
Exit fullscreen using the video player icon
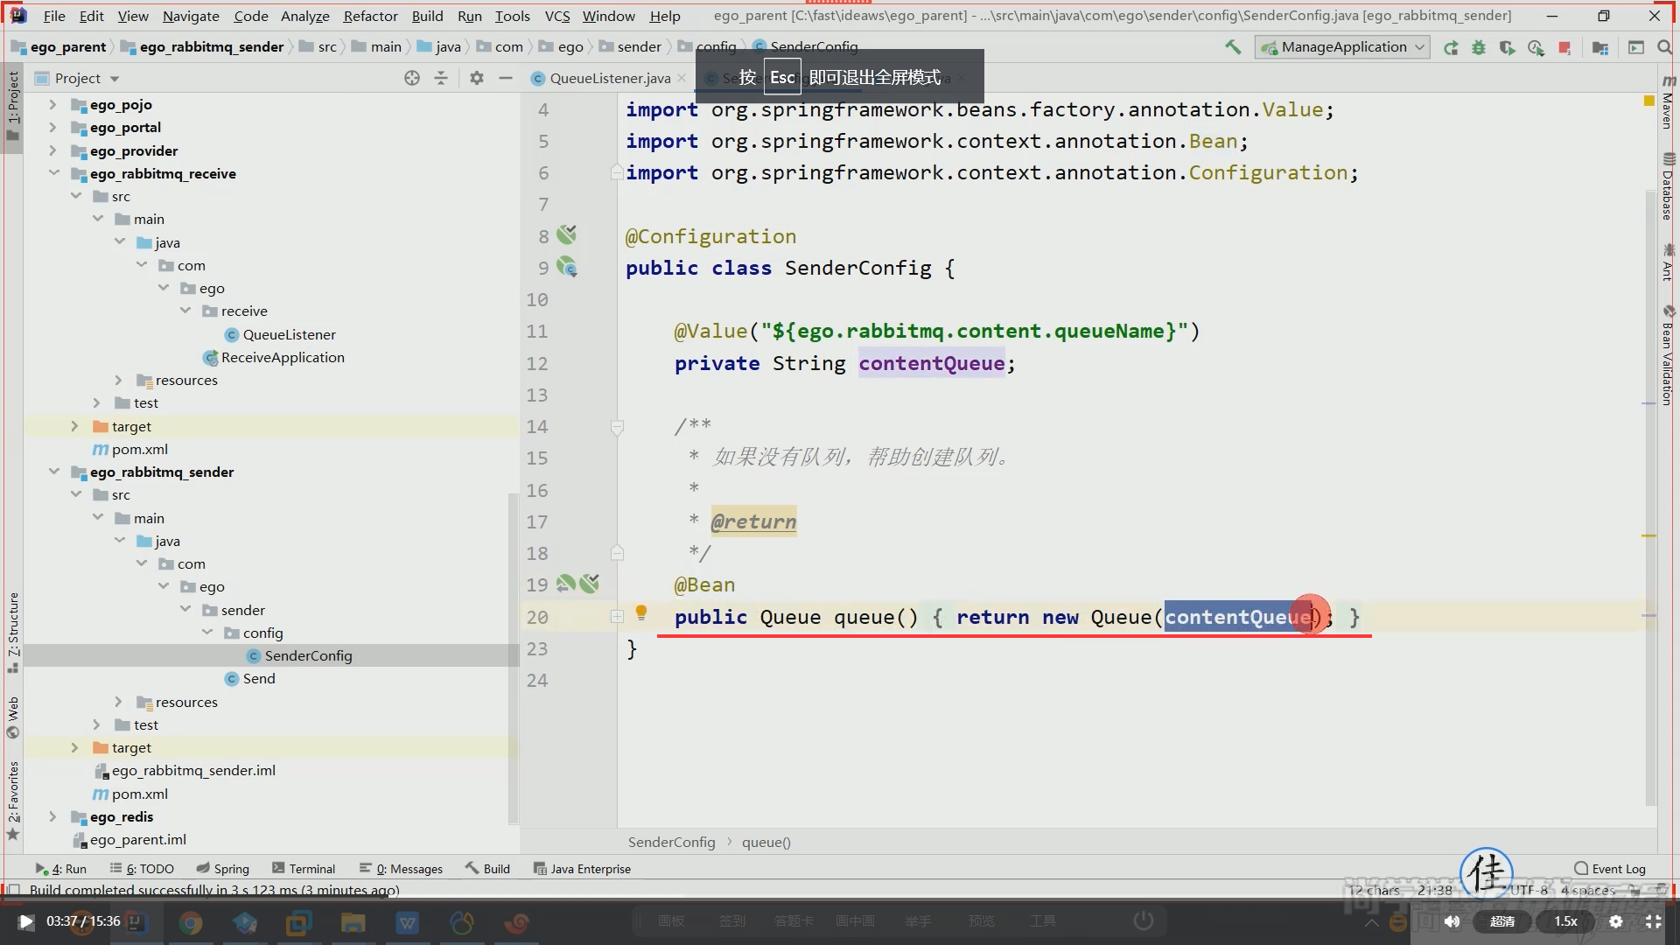click(x=1653, y=921)
